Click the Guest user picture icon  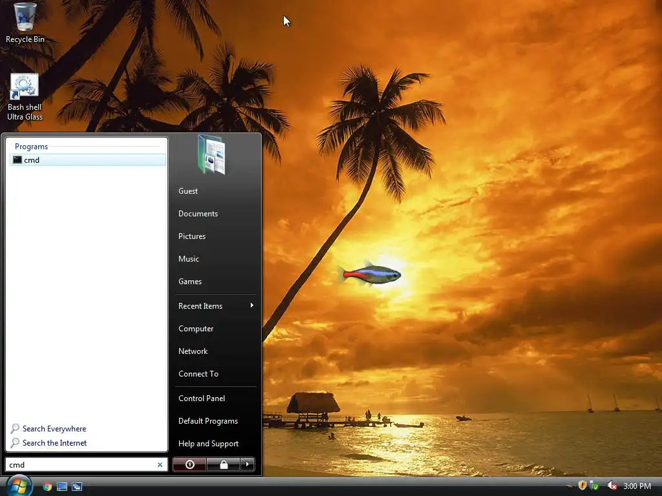[211, 154]
